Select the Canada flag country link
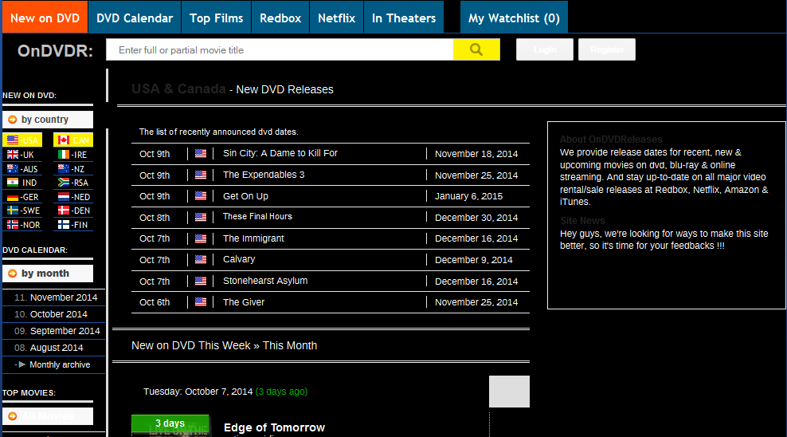This screenshot has width=787, height=437. (x=73, y=140)
